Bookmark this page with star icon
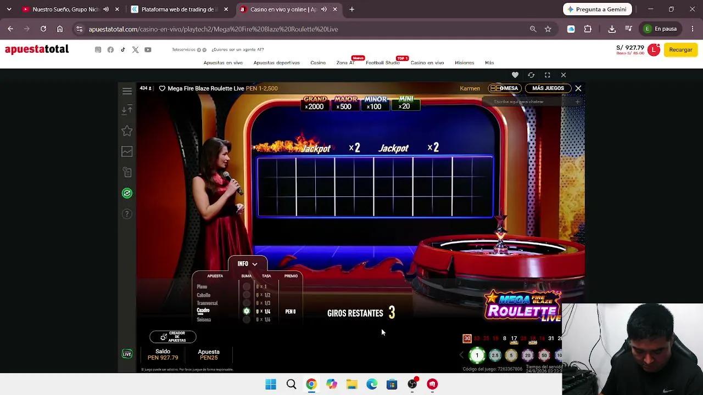Viewport: 703px width, 395px height. click(548, 29)
